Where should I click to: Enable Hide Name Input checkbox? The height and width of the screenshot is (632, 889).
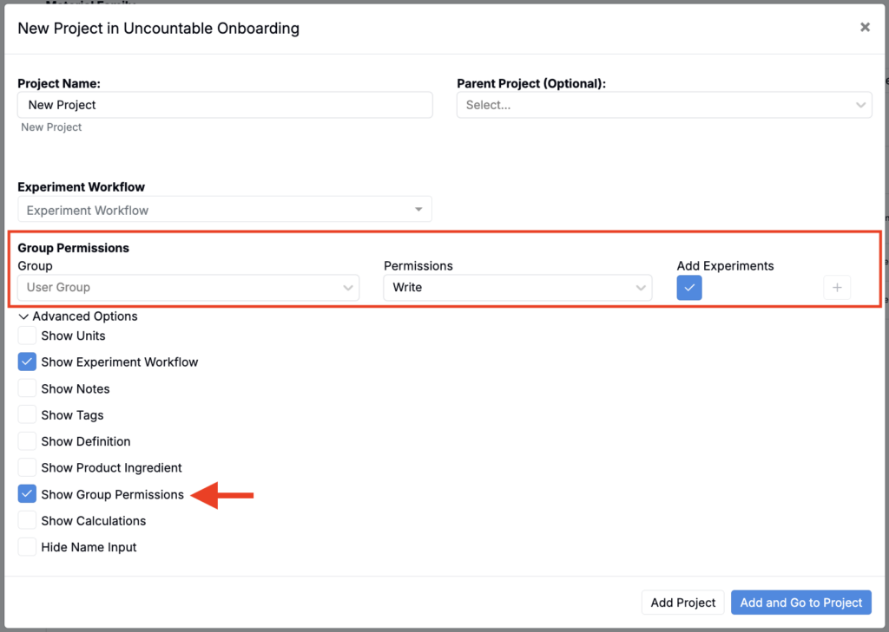click(x=28, y=547)
